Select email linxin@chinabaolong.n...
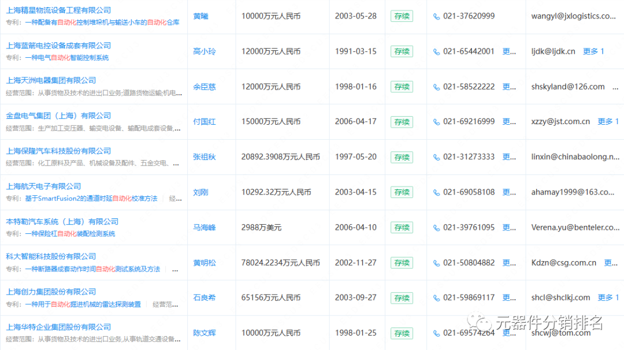This screenshot has width=624, height=350. tap(575, 157)
